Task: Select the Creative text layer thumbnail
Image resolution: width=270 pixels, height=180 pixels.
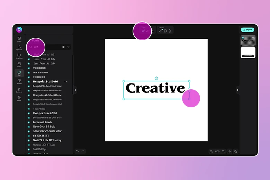Action: 248,41
